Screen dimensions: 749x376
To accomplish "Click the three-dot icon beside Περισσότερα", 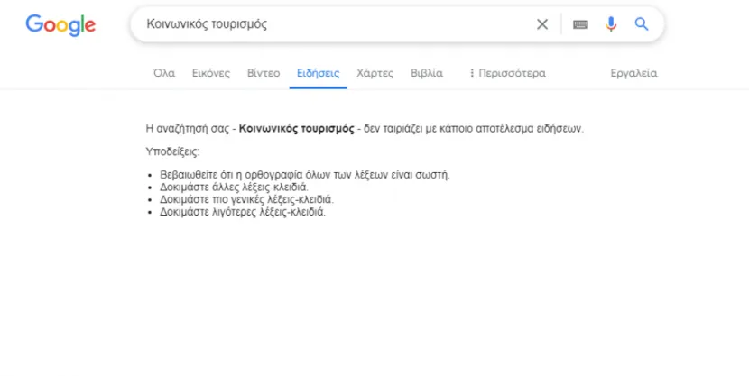I will 471,73.
